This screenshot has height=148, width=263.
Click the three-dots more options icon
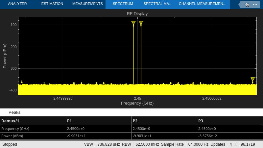[x=255, y=5]
